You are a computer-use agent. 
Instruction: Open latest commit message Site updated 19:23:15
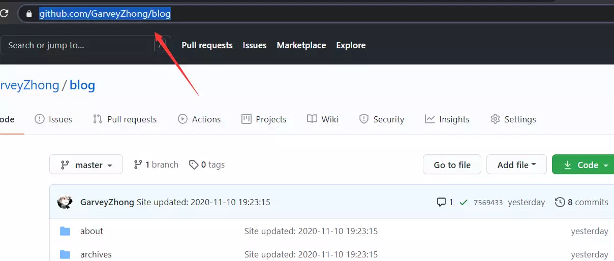pyautogui.click(x=203, y=202)
